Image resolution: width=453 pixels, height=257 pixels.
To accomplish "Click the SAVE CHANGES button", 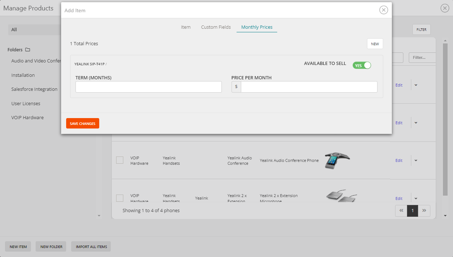I will 82,123.
